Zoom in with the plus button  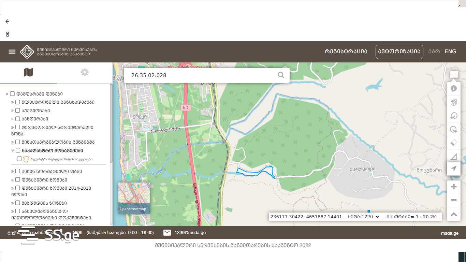pos(454,187)
